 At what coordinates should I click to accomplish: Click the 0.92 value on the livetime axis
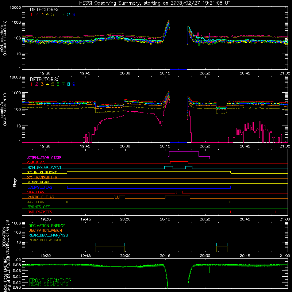[x=17, y=282]
